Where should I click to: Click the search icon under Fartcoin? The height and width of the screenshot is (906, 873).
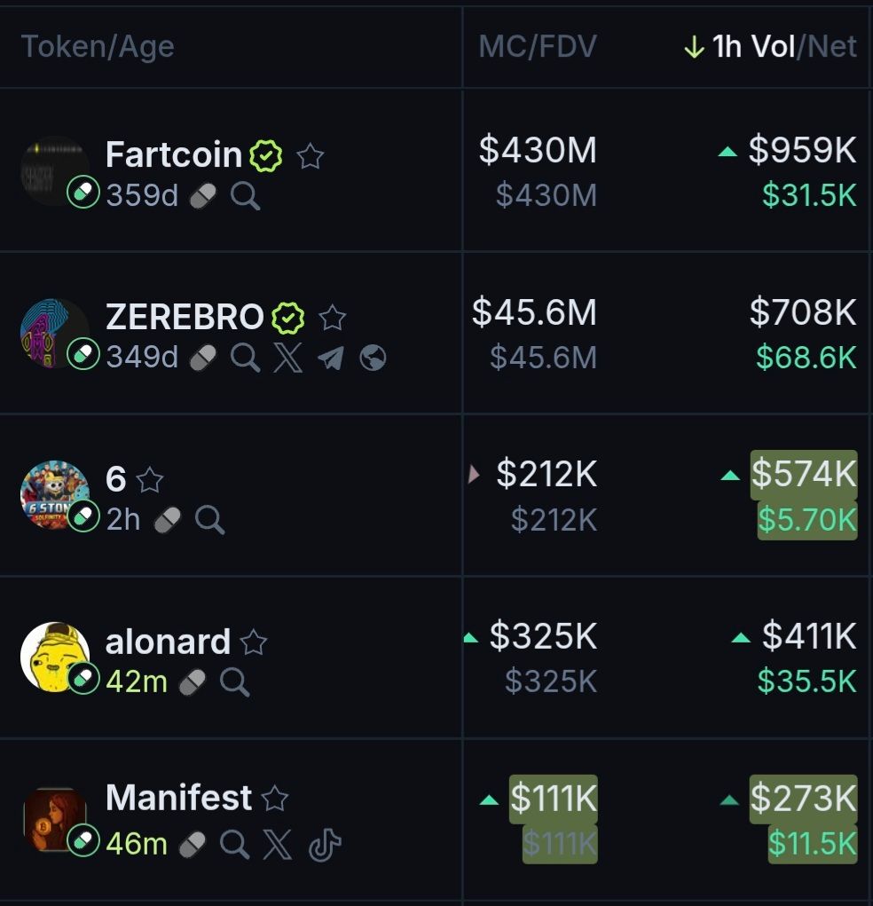pos(245,196)
